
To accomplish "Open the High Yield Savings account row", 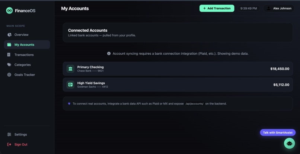I will click(178, 84).
